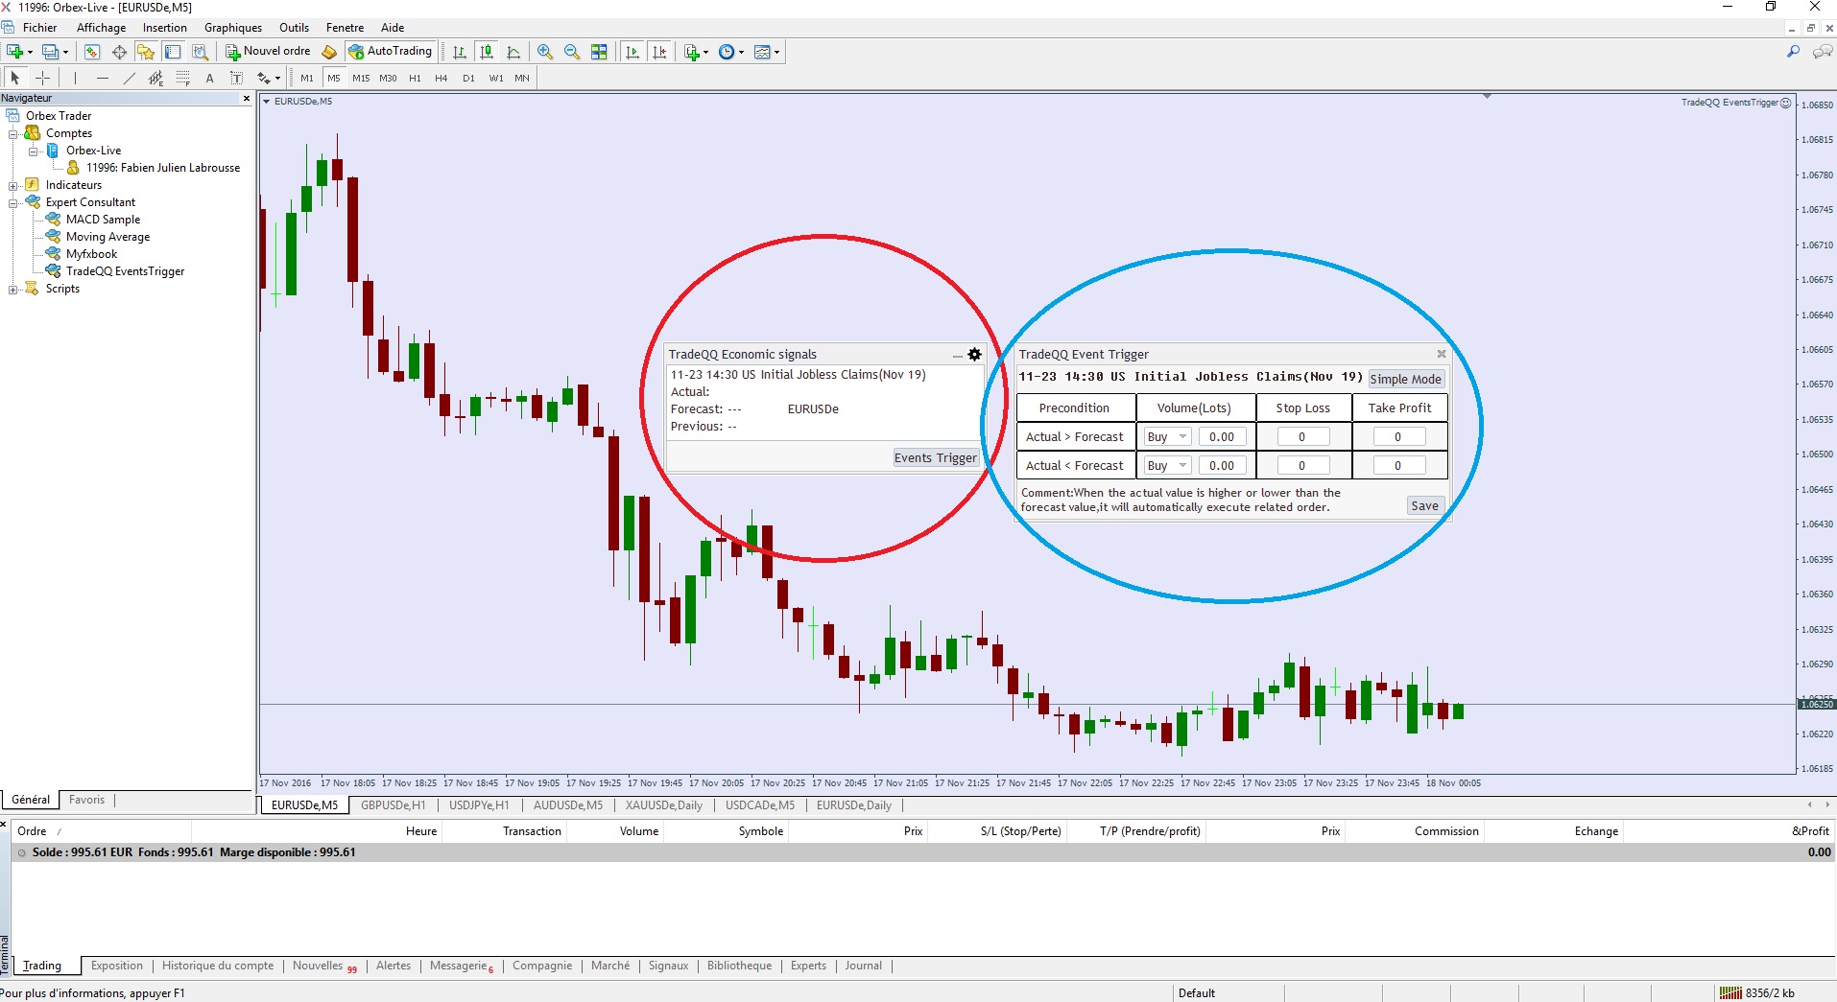Toggle the M15 timeframe button
This screenshot has height=1002, width=1837.
click(x=361, y=78)
